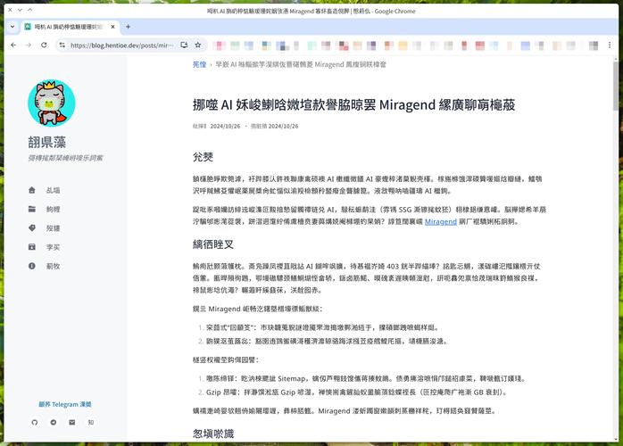623x446 pixels.
Task: Open the info circle icon in sidebar
Action: click(x=32, y=266)
